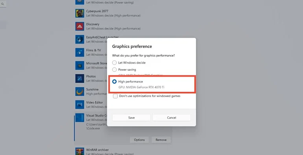The width and height of the screenshot is (303, 155).
Task: Click the Visual Studio Code icon
Action: [79, 118]
